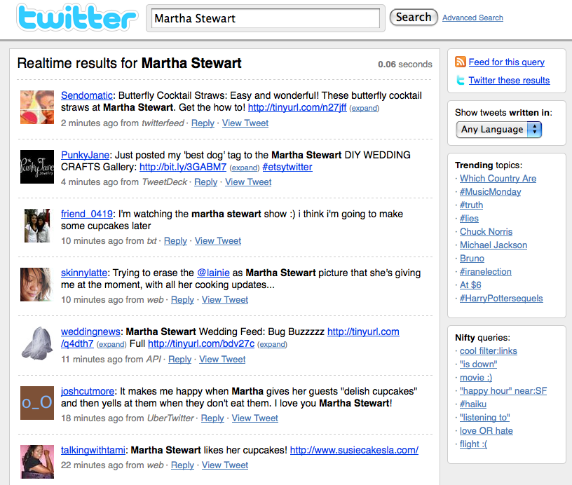Screen dimensions: 572x485
Task: Open the susiecakesla.com link
Action: [x=354, y=450]
